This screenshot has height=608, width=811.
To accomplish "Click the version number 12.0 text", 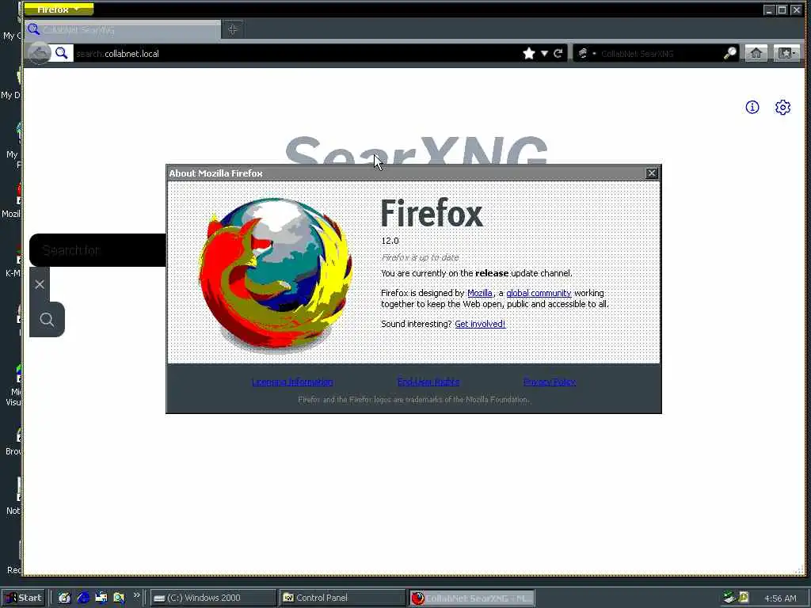I will tap(390, 241).
